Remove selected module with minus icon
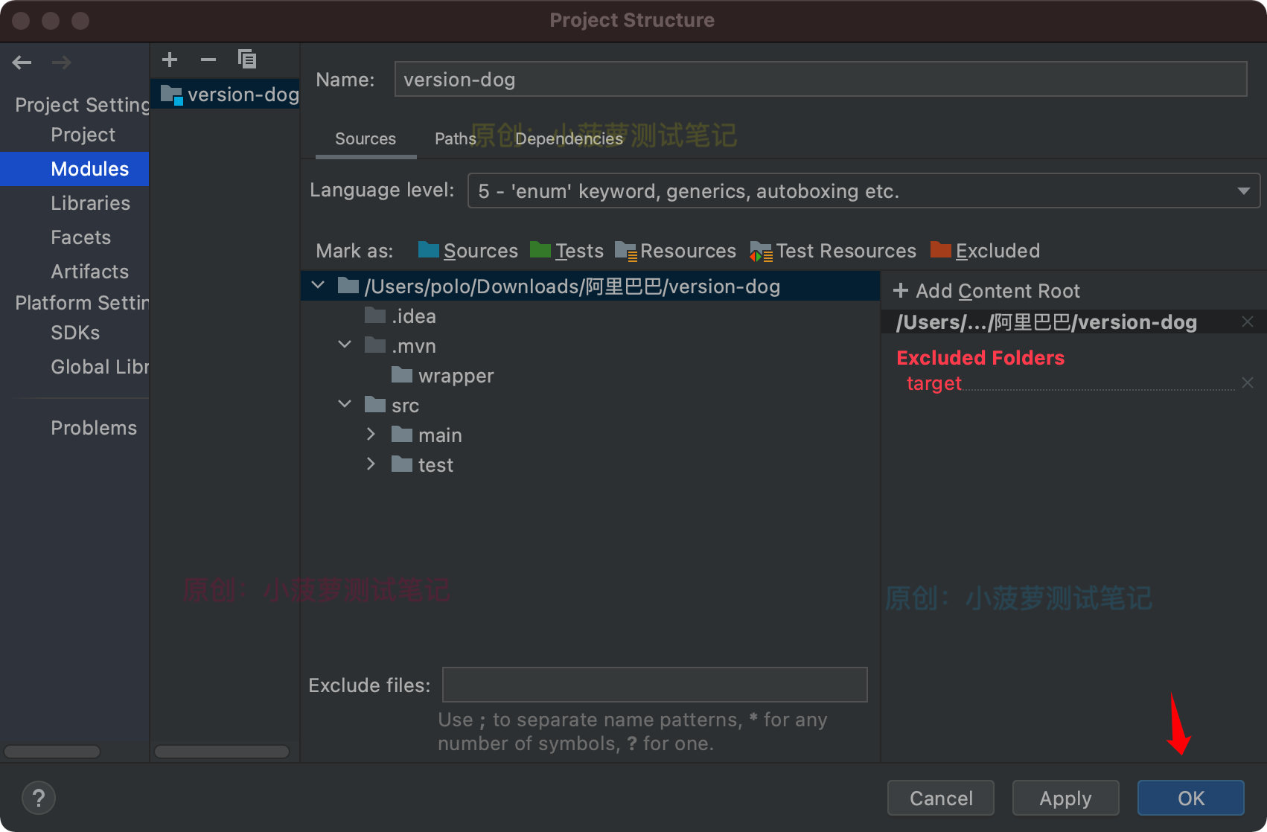Image resolution: width=1267 pixels, height=832 pixels. 208,60
